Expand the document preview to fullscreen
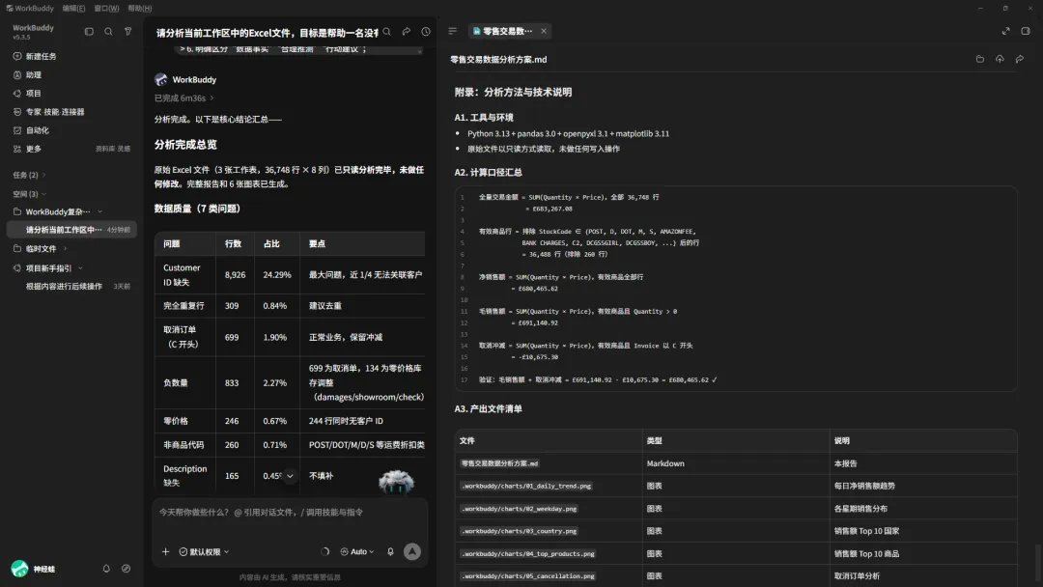This screenshot has height=587, width=1043. (1005, 31)
